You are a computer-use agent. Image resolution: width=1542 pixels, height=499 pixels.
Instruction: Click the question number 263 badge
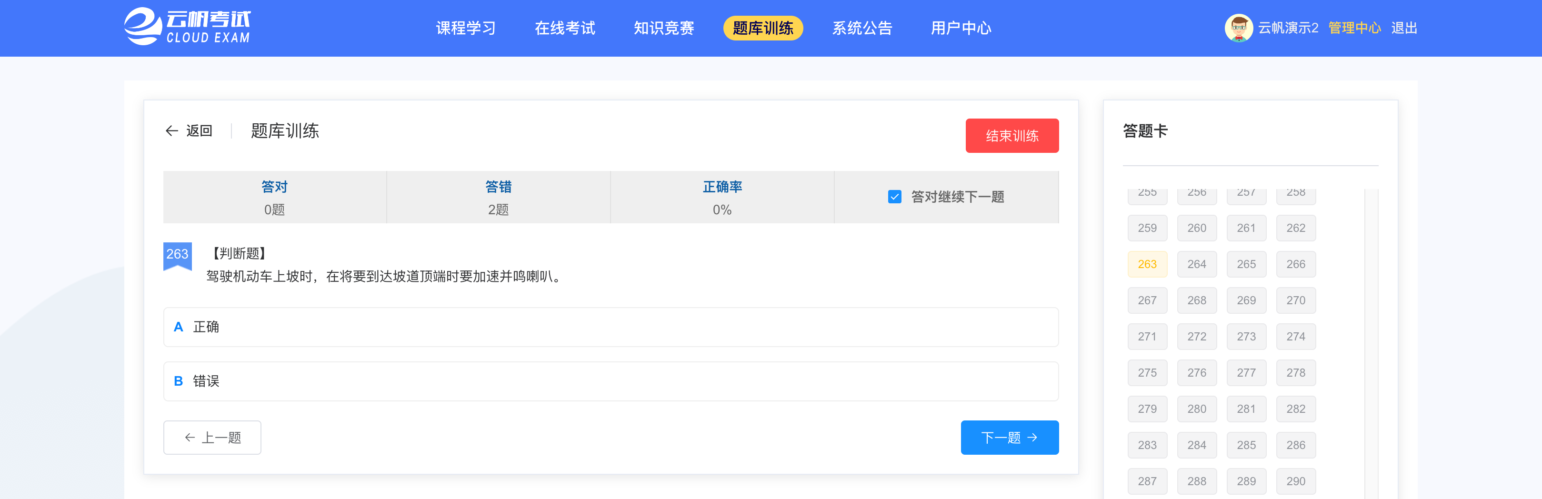point(177,256)
